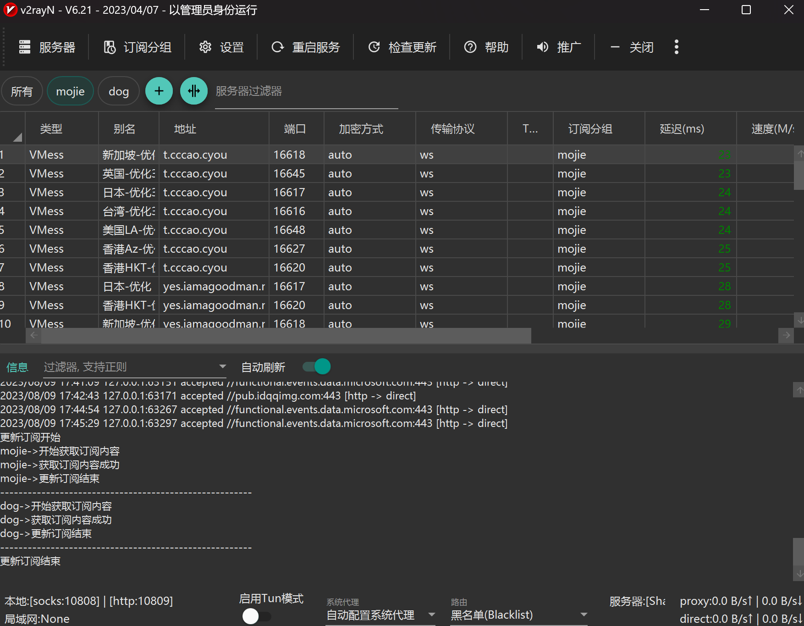Sort by the 类型 type column header
Viewport: 804px width, 626px height.
62,129
